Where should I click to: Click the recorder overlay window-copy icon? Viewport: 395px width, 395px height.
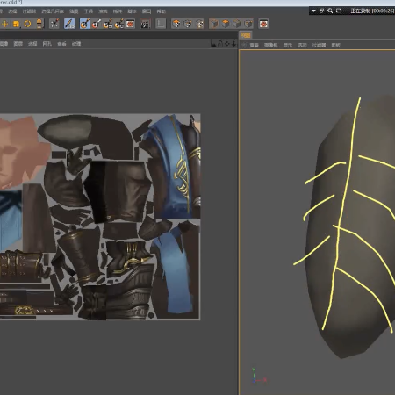(x=322, y=11)
